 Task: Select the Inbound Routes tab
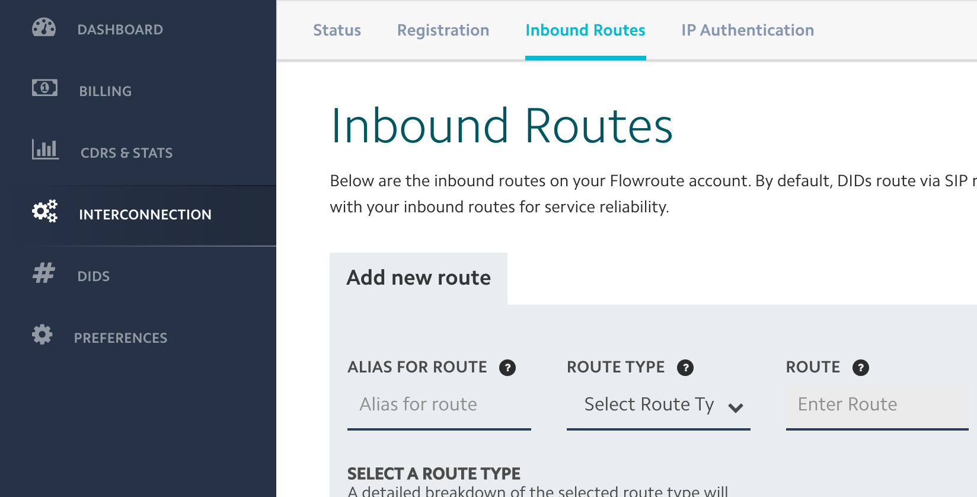point(585,30)
